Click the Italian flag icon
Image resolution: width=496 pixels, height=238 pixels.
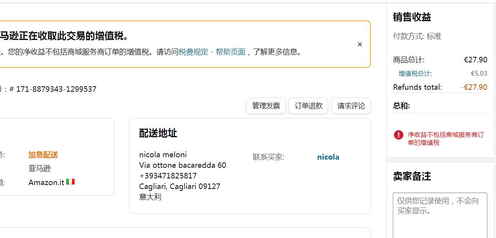[x=70, y=182]
